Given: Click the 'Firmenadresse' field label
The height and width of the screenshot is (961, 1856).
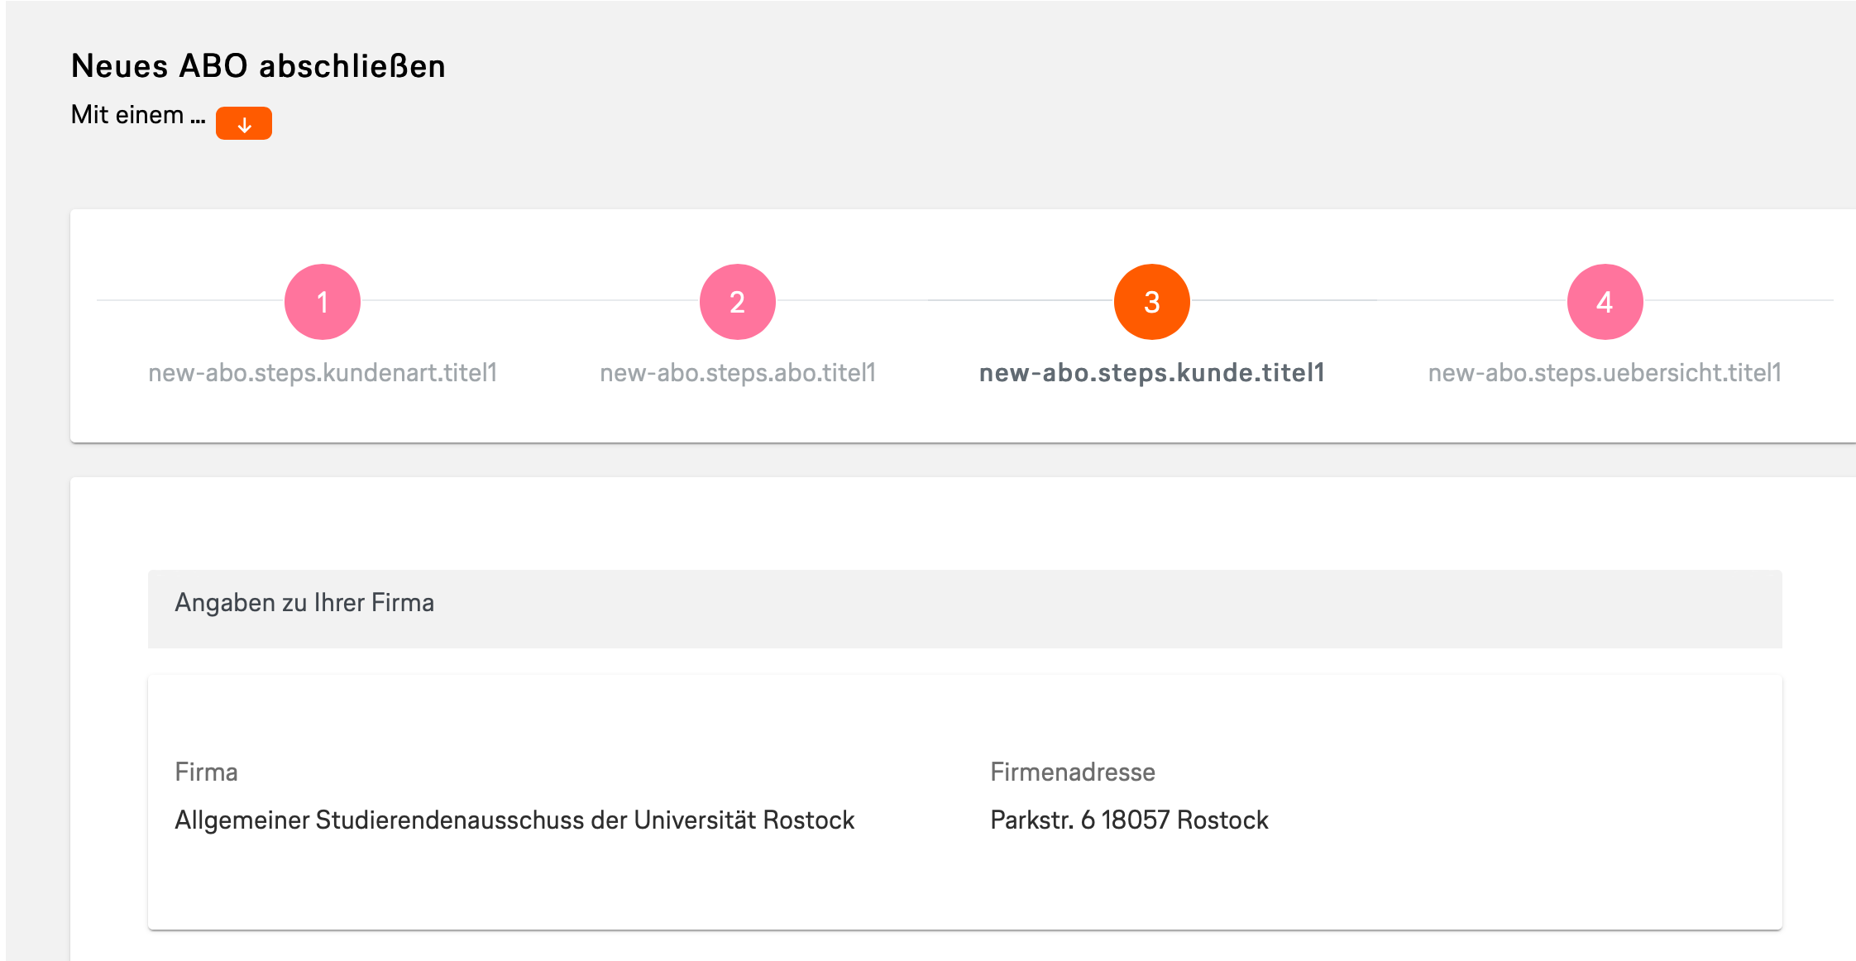Looking at the screenshot, I should pyautogui.click(x=1073, y=772).
